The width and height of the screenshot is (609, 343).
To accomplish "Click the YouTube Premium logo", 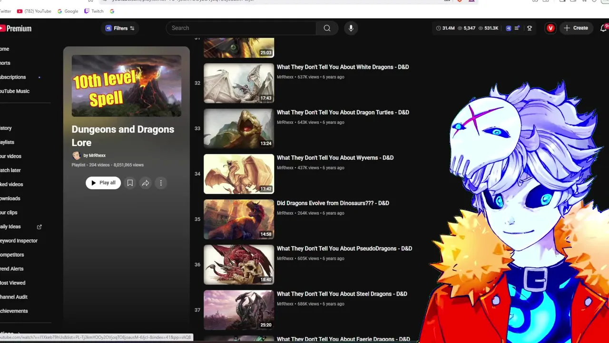I will (16, 29).
